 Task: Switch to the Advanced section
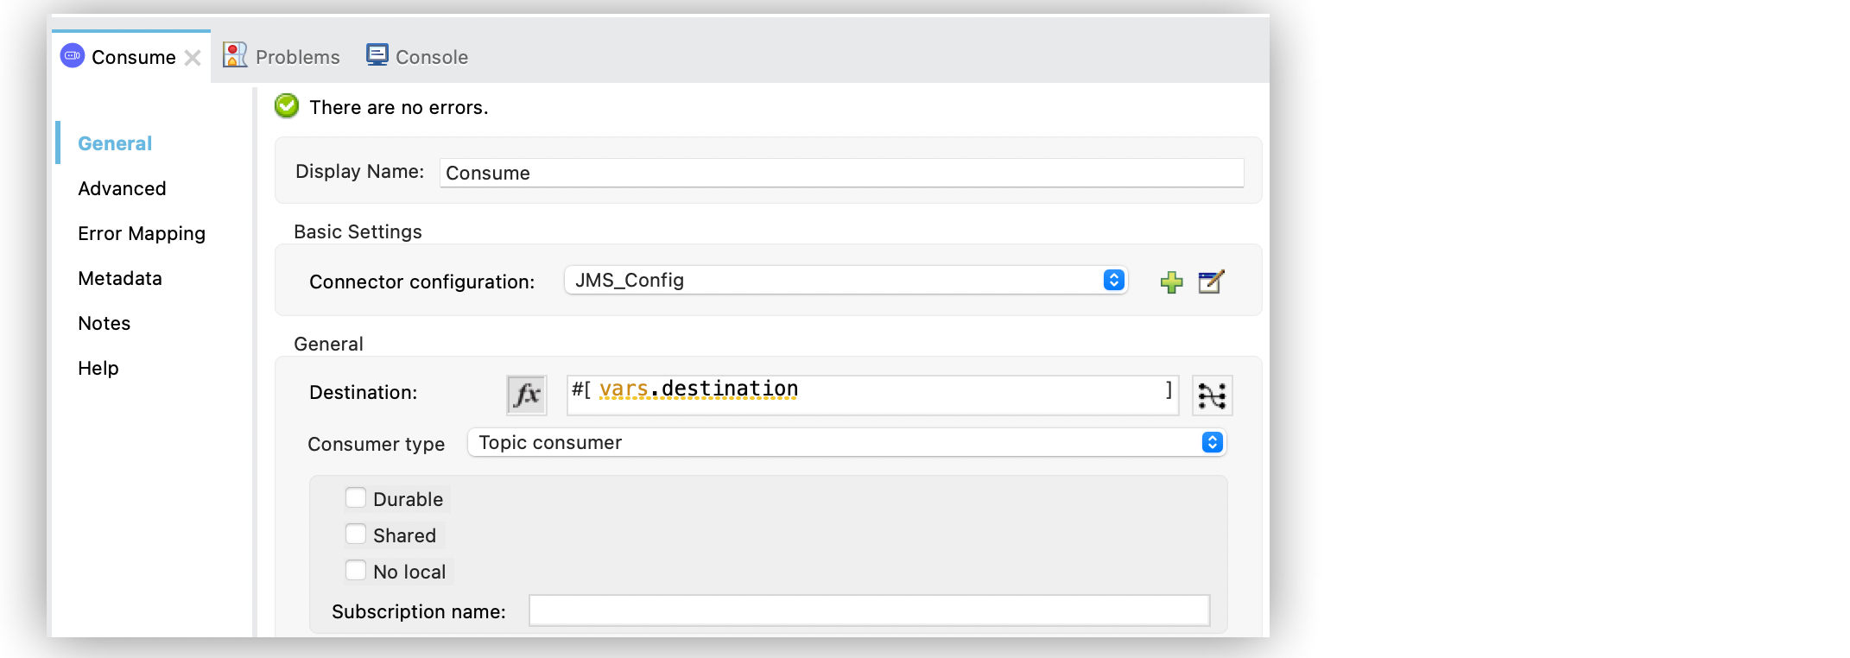coord(122,188)
